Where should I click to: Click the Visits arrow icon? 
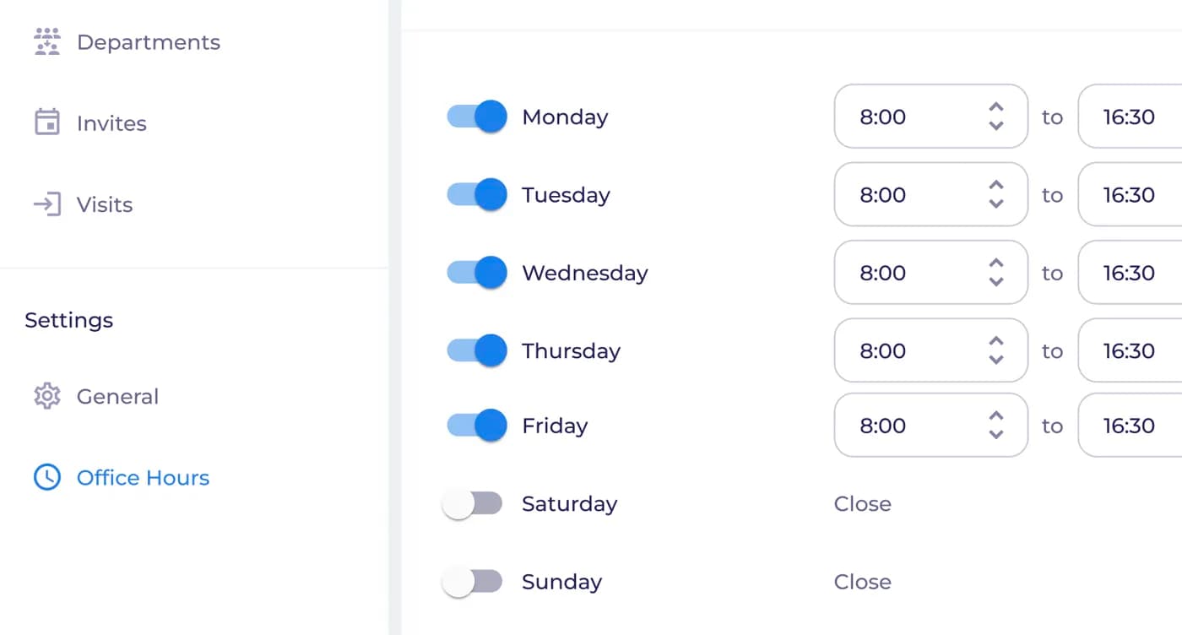tap(47, 204)
